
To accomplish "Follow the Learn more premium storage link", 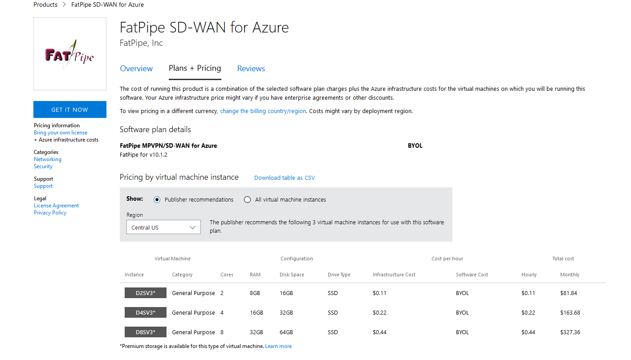I will tap(278, 346).
